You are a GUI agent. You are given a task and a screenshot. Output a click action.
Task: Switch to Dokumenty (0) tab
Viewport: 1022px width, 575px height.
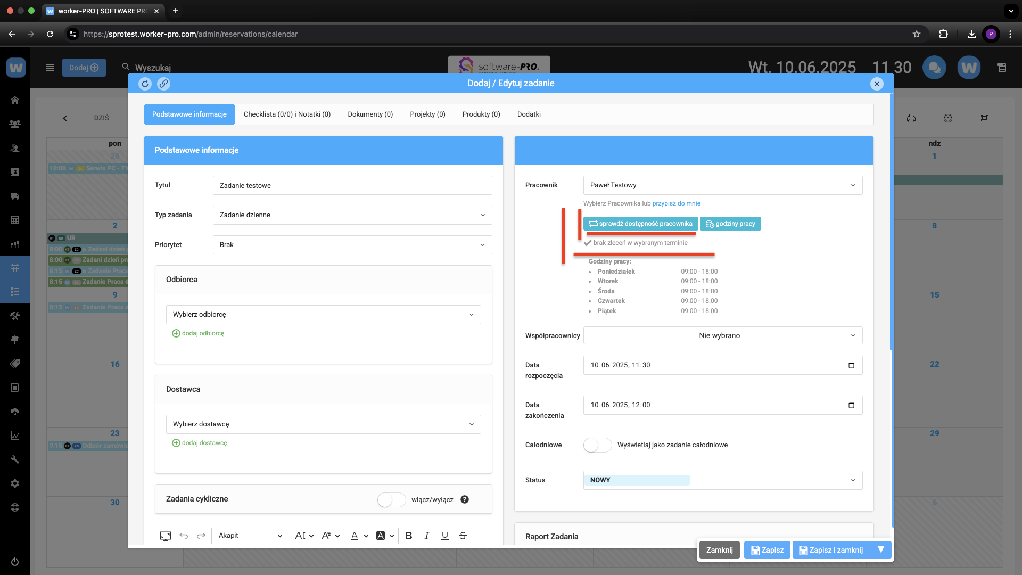370,114
